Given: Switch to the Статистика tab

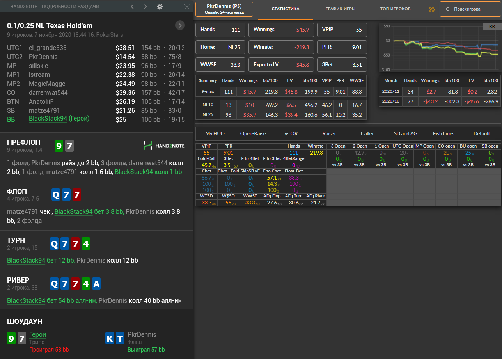Looking at the screenshot, I should coord(286,9).
